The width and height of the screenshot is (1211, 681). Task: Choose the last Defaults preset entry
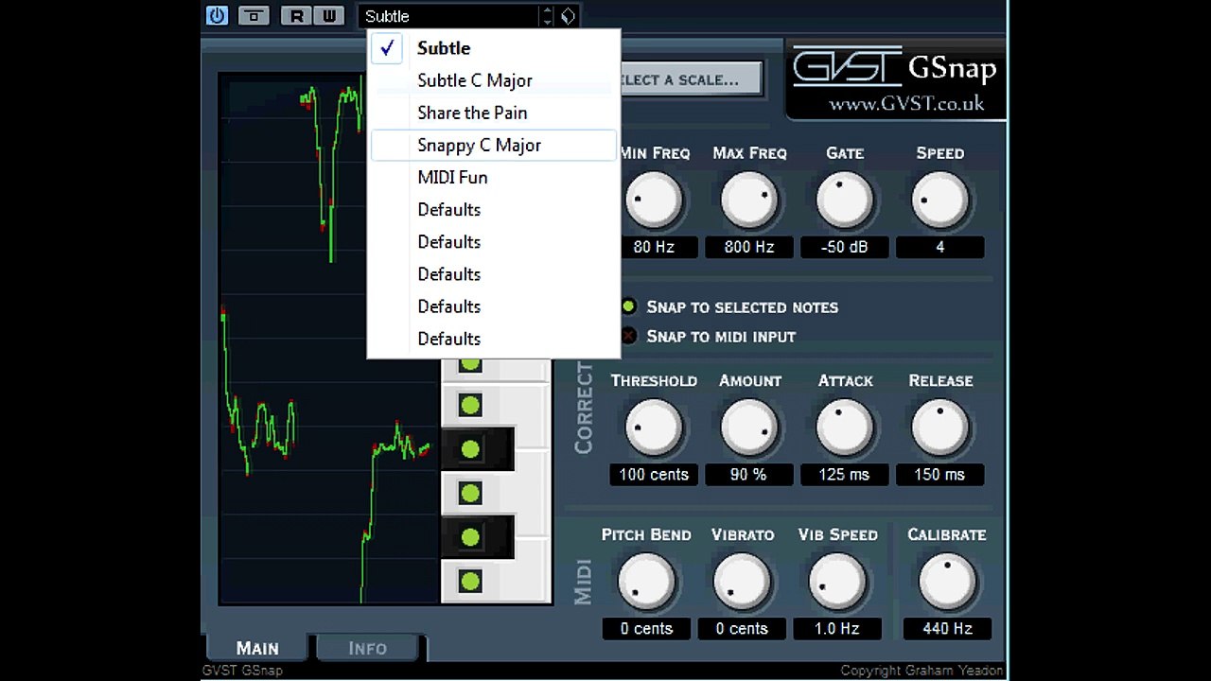(494, 338)
